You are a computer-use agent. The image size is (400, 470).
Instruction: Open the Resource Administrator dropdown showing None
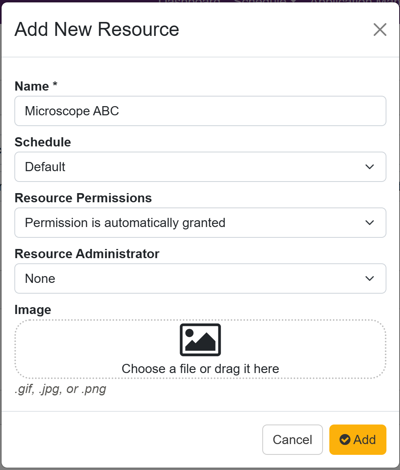pyautogui.click(x=192, y=278)
